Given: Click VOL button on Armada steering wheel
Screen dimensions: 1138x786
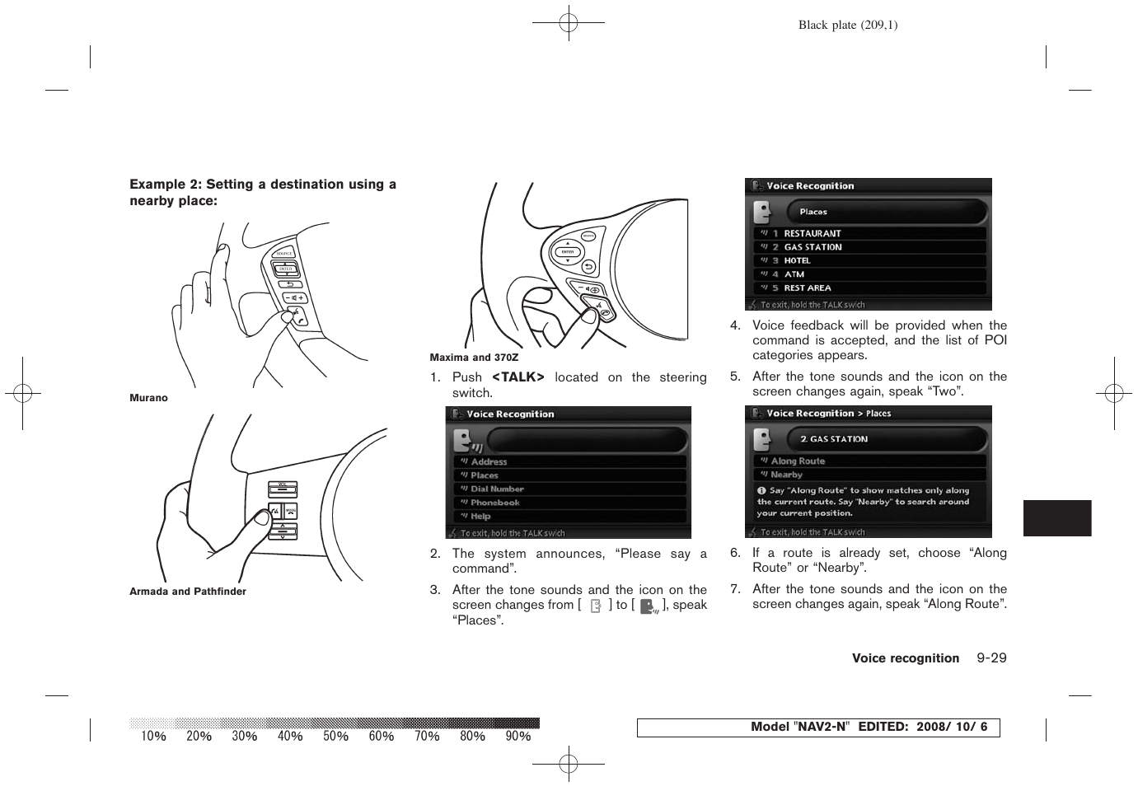Looking at the screenshot, I should click(283, 490).
